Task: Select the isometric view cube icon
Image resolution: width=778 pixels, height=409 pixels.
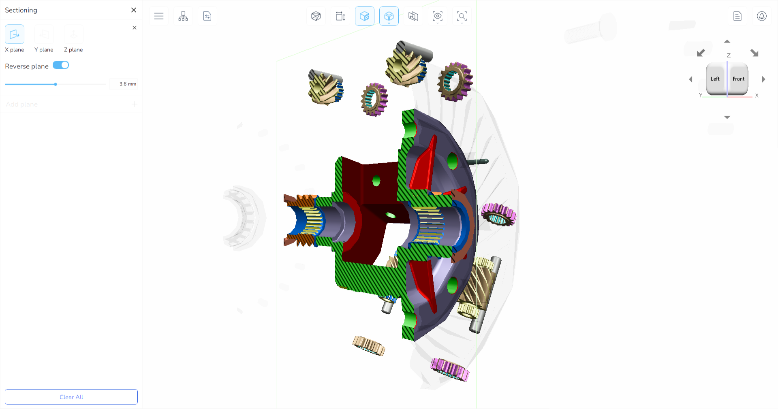Action: 316,16
